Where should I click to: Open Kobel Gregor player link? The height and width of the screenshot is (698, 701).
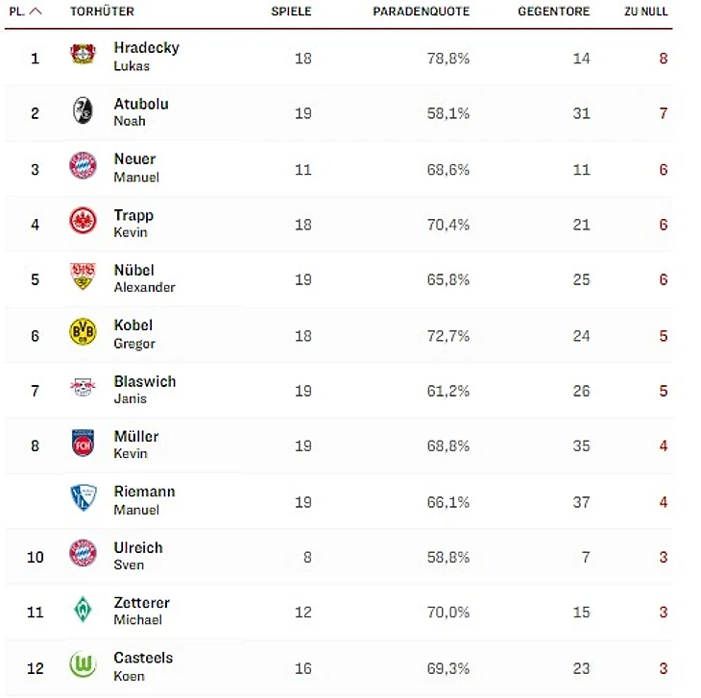(x=133, y=333)
